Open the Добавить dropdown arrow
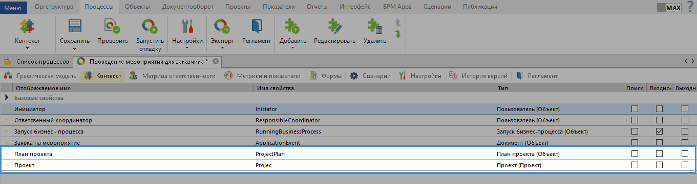Screen dimensions: 697x184 coord(292,48)
